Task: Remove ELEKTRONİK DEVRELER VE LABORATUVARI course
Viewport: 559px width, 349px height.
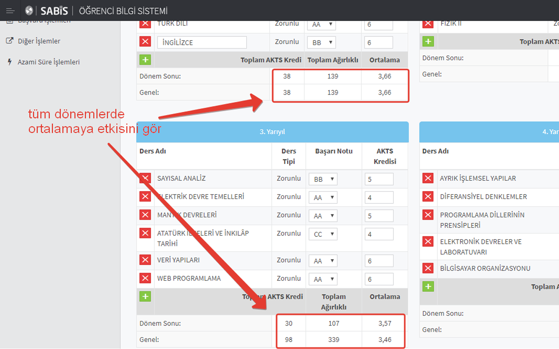Action: point(428,242)
